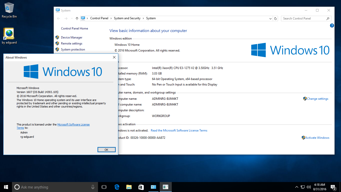Image resolution: width=341 pixels, height=192 pixels.
Task: Click the 'View basic information about your computer' heading
Action: [148, 31]
